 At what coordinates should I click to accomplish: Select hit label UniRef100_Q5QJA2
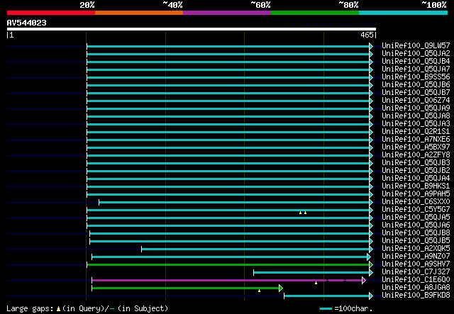[416, 53]
